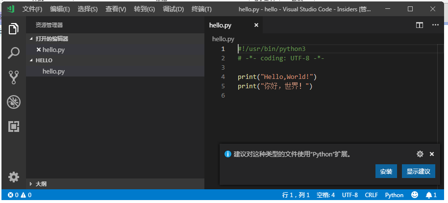Viewport: 448px width, 203px height.
Task: Click the 显示建议 button
Action: click(x=418, y=171)
